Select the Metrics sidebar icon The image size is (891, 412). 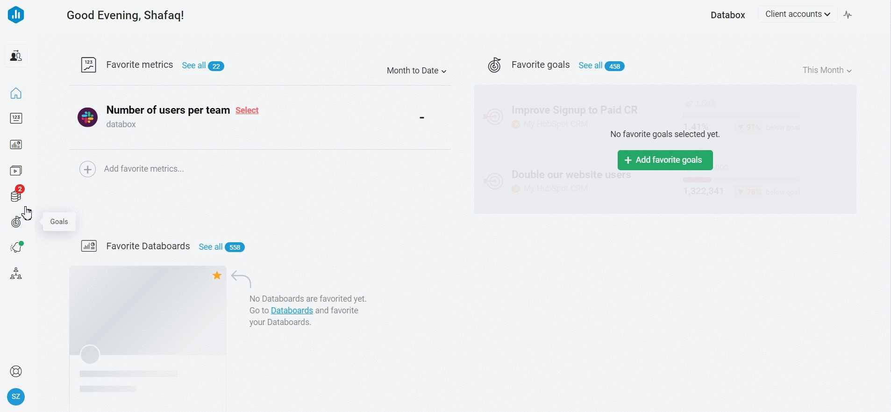[16, 118]
